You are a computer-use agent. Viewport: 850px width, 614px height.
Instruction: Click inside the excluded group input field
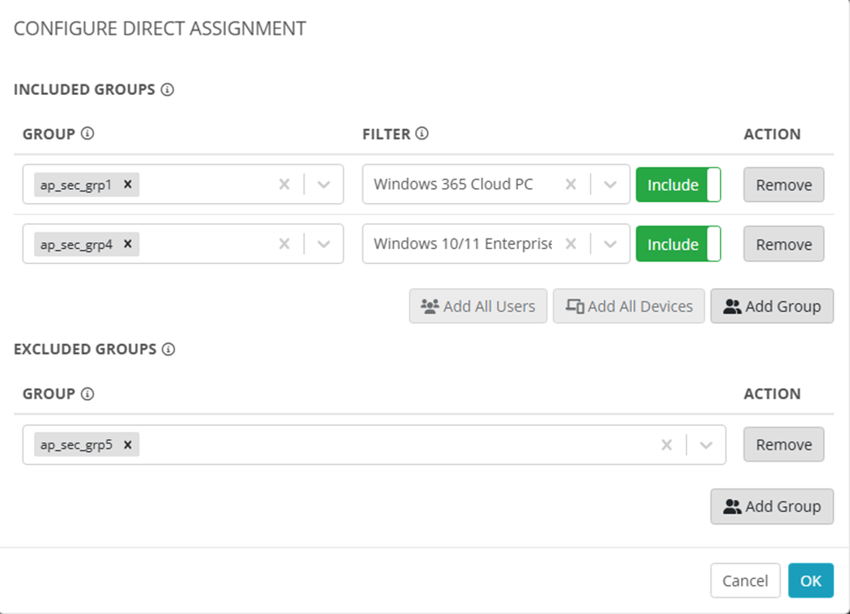coord(392,445)
